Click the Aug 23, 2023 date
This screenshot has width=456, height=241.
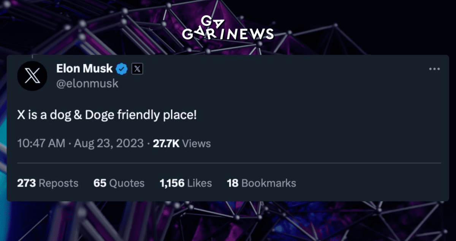[x=109, y=143]
